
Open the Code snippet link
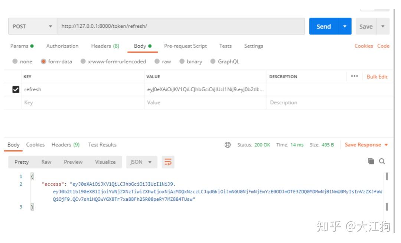coord(384,46)
